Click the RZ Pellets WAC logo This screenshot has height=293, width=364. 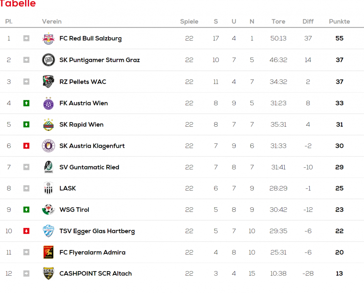point(48,82)
